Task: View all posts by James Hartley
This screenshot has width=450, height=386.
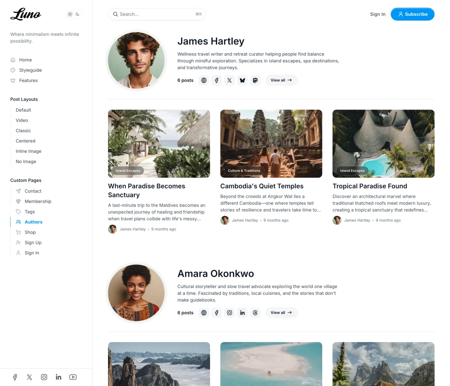Action: (x=281, y=80)
